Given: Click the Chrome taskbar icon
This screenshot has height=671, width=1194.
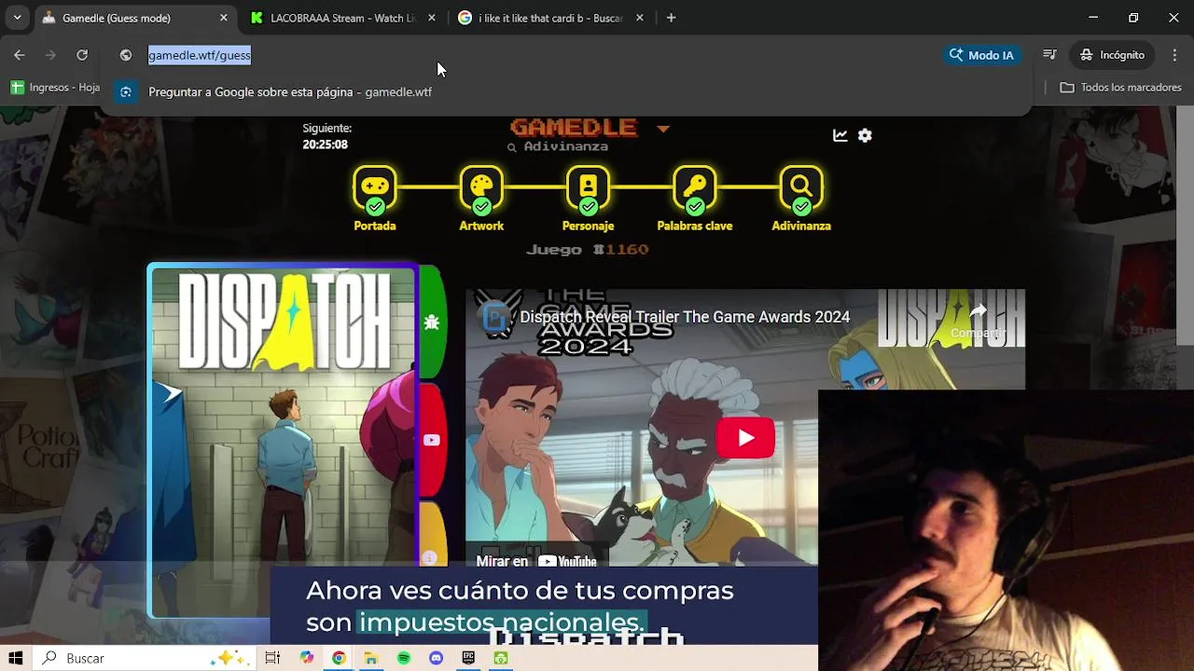Looking at the screenshot, I should pyautogui.click(x=339, y=658).
